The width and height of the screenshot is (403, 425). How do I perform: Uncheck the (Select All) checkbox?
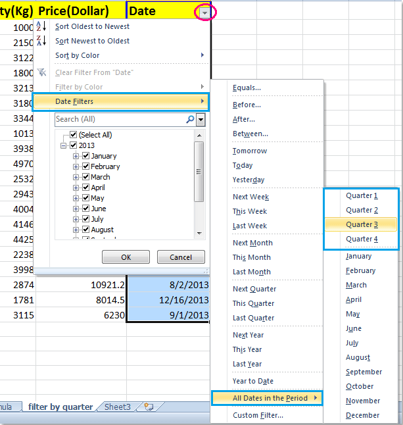coord(74,135)
